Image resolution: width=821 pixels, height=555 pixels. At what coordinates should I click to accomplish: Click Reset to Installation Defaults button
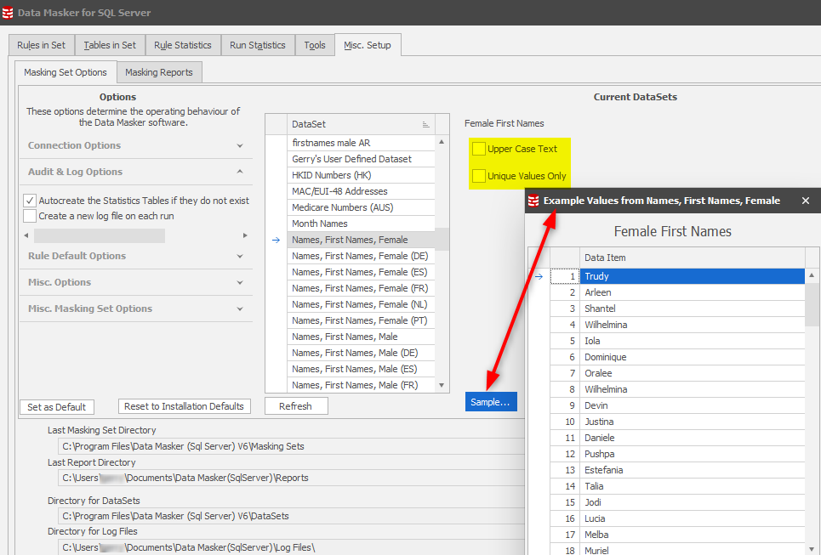click(185, 406)
